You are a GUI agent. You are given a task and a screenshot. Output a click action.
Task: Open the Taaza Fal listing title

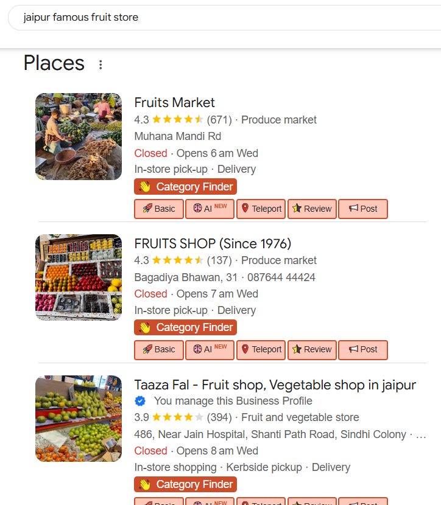point(275,385)
